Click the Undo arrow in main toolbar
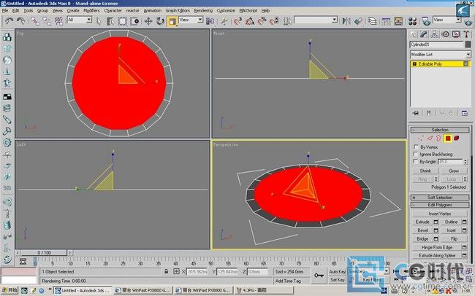The width and height of the screenshot is (475, 296). 9,21
